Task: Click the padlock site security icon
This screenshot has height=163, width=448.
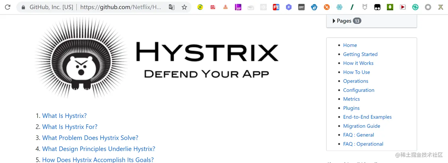Action: pyautogui.click(x=23, y=7)
